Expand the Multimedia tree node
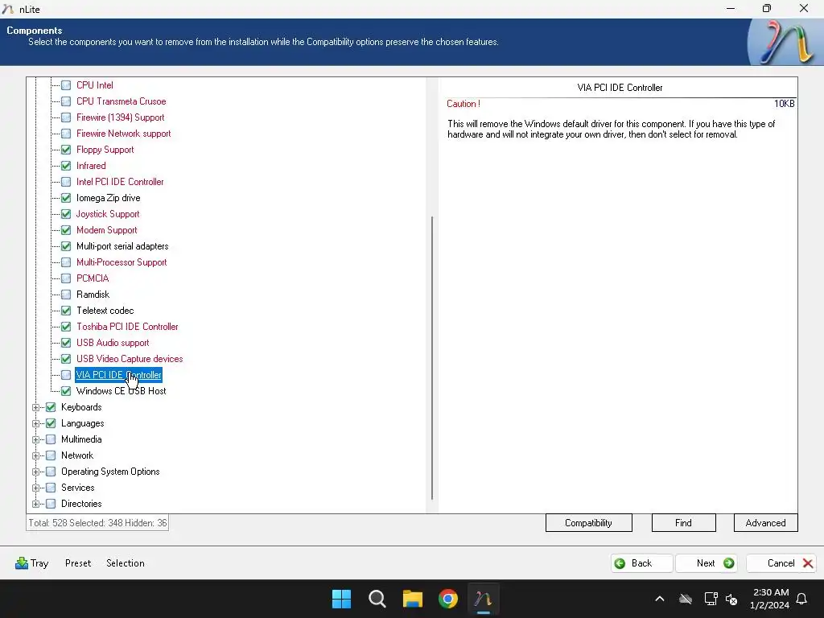The image size is (824, 618). click(x=35, y=439)
